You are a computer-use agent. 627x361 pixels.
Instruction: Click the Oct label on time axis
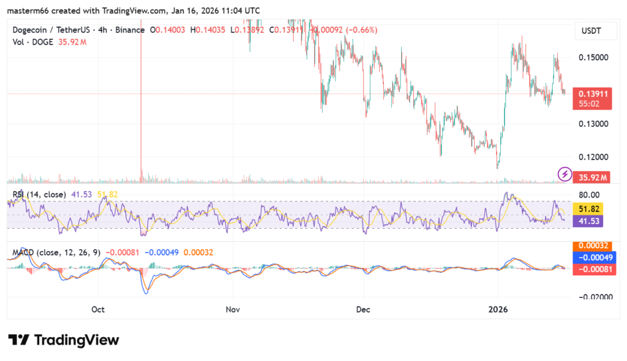(x=98, y=310)
